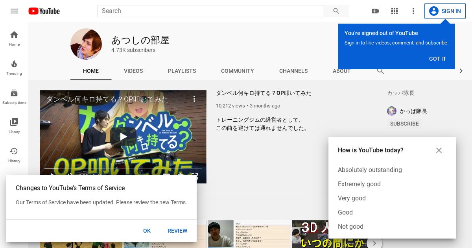Screen dimensions: 472x248
Task: Click the 10,212 views text
Action: tap(230, 105)
